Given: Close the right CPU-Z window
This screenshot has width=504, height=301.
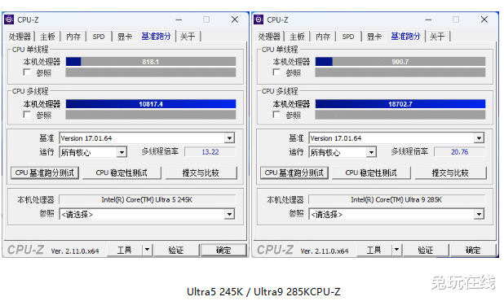Looking at the screenshot, I should point(484,20).
